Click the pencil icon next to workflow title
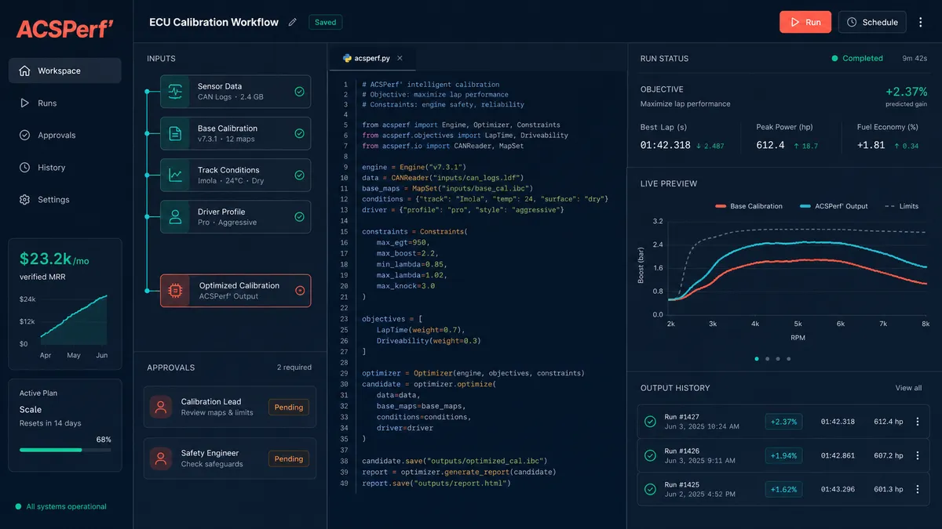This screenshot has height=529, width=942. 293,22
